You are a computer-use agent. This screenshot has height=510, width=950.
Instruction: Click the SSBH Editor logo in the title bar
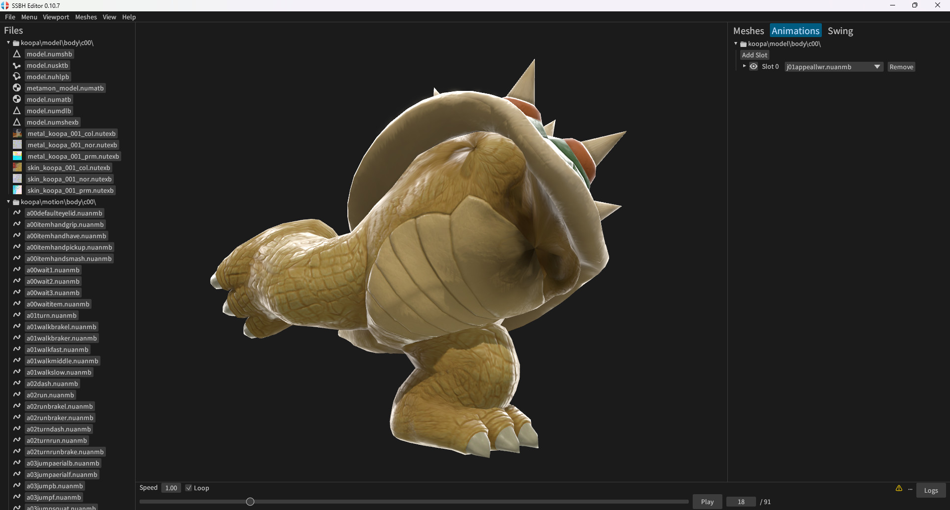click(x=5, y=5)
